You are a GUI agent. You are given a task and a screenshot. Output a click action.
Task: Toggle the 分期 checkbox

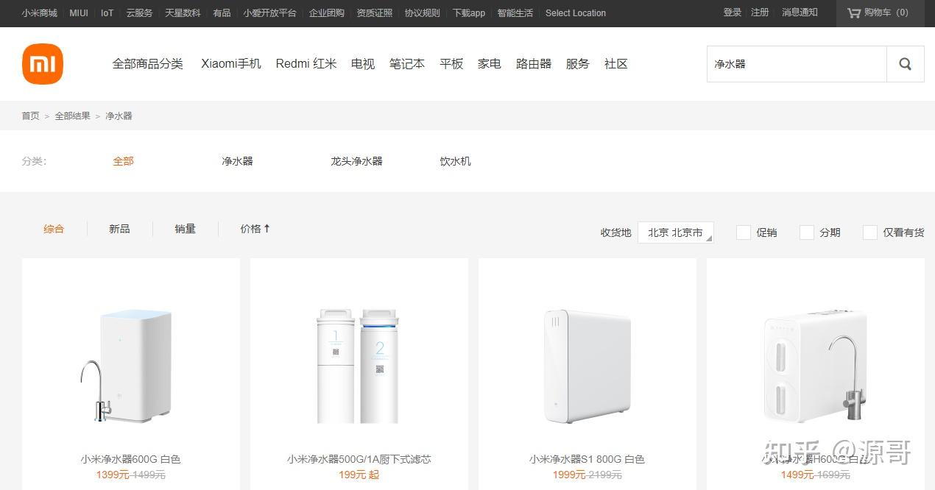(807, 232)
